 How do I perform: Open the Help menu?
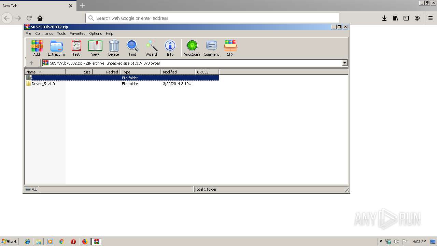click(x=109, y=33)
